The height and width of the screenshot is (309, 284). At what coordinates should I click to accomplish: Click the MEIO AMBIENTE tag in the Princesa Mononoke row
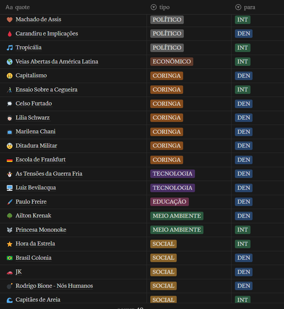pyautogui.click(x=177, y=230)
